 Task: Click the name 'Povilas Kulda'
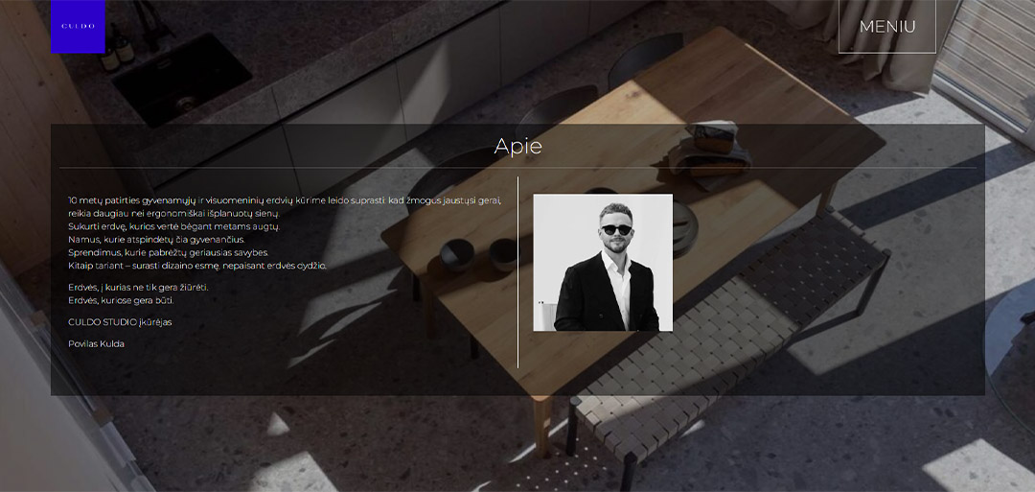pos(97,344)
